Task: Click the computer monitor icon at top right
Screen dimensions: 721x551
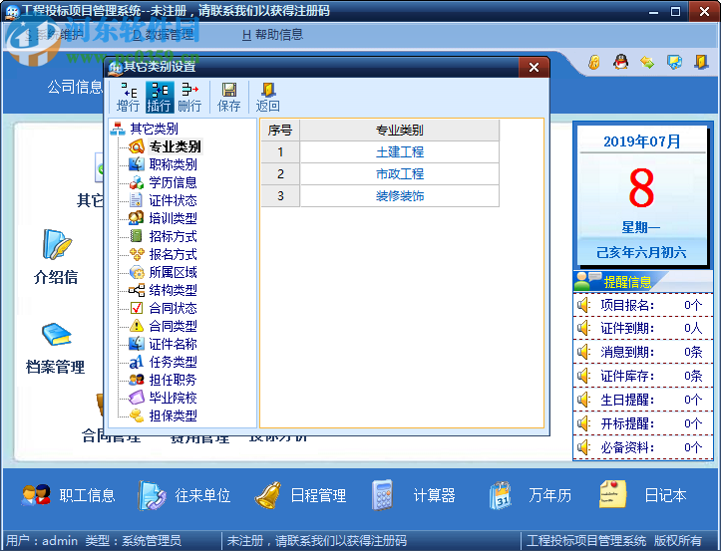Action: point(674,62)
